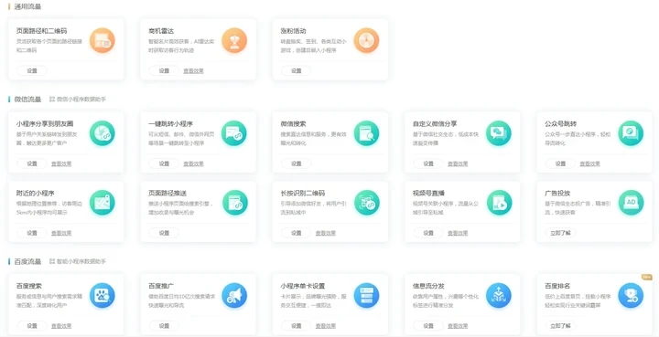Click the 微信搜索 magnifier icon
This screenshot has width=659, height=337.
point(366,133)
